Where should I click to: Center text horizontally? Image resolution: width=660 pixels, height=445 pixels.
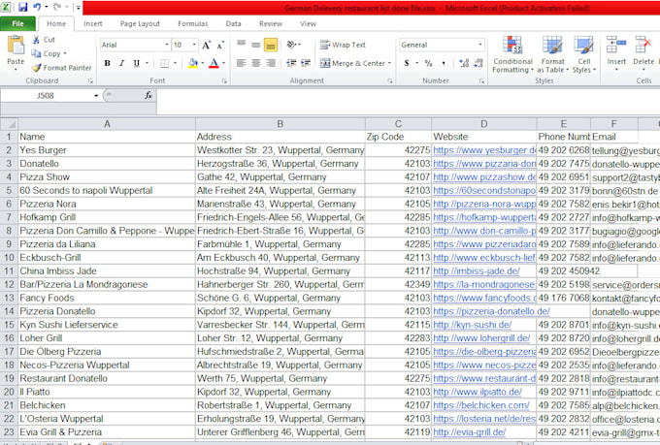point(256,63)
